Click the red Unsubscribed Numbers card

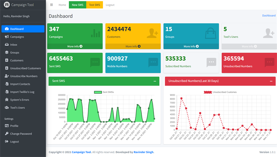pyautogui.click(x=249, y=63)
